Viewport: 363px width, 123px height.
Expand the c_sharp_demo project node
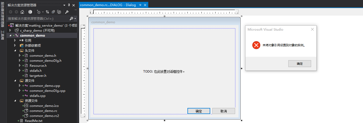pyautogui.click(x=10, y=31)
